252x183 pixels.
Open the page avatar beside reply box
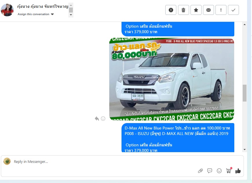tap(7, 161)
